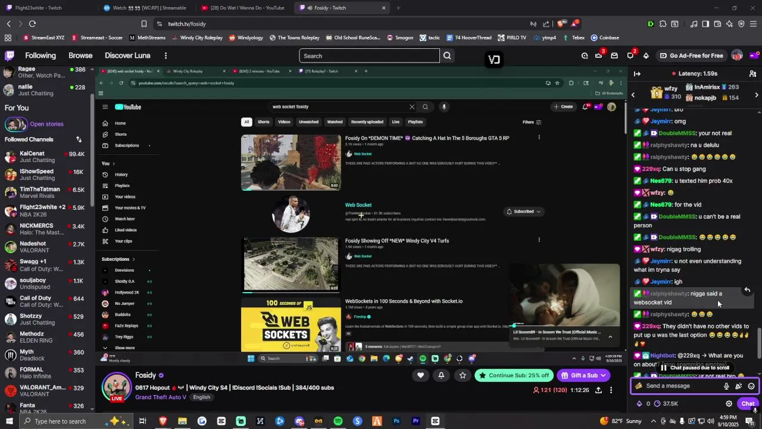Open new browser tab plus button
Image resolution: width=762 pixels, height=429 pixels.
(x=398, y=8)
